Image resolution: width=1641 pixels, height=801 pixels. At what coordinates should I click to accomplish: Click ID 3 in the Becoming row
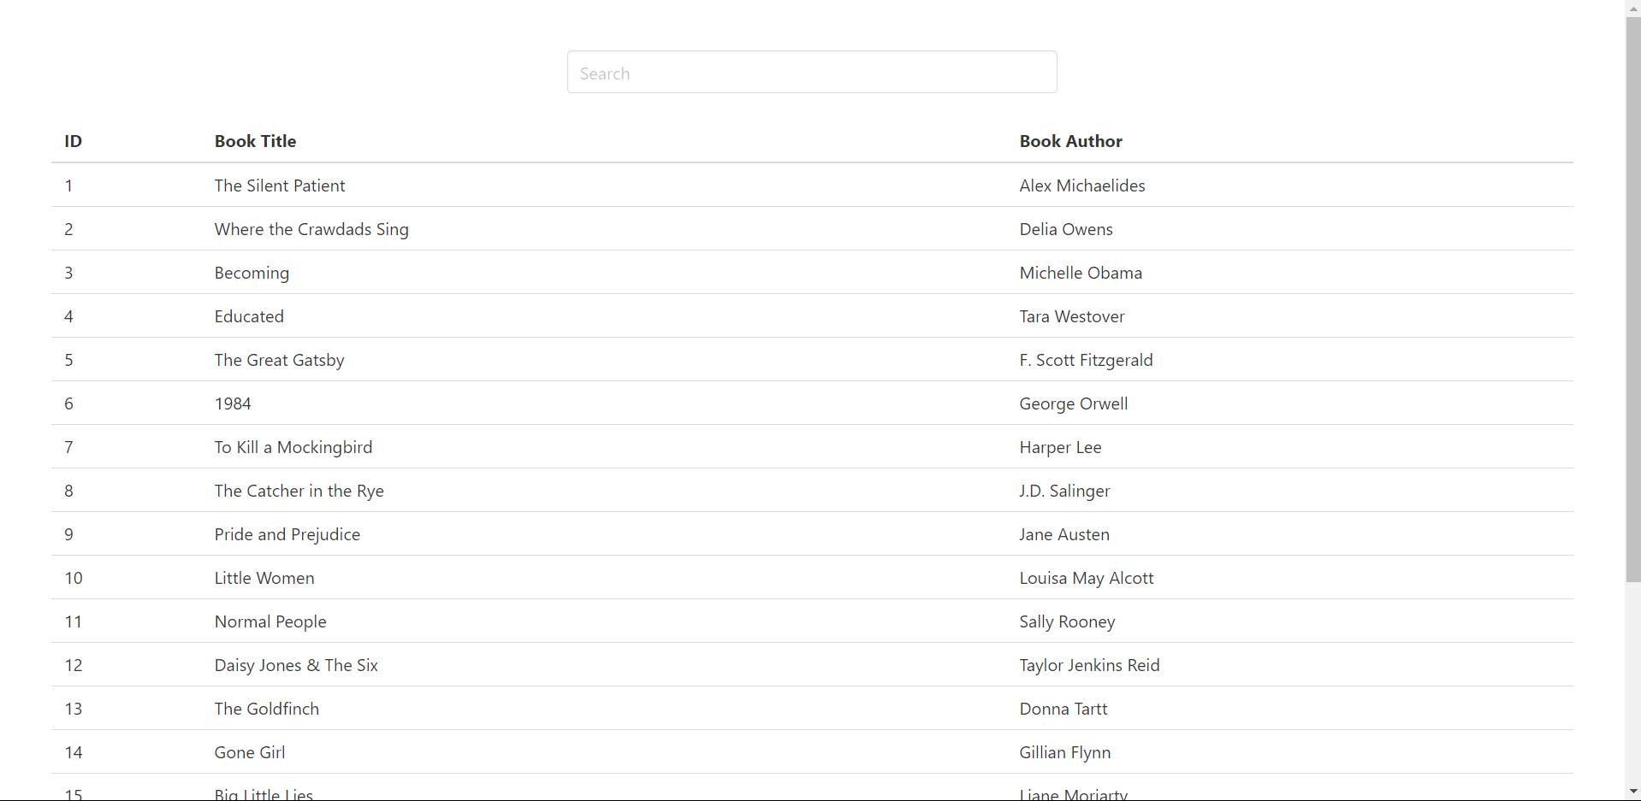click(68, 273)
